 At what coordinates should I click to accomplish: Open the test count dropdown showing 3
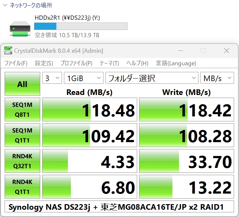(x=52, y=78)
